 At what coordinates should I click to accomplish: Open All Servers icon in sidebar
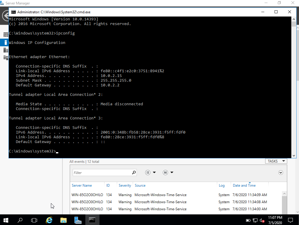pos(6,50)
